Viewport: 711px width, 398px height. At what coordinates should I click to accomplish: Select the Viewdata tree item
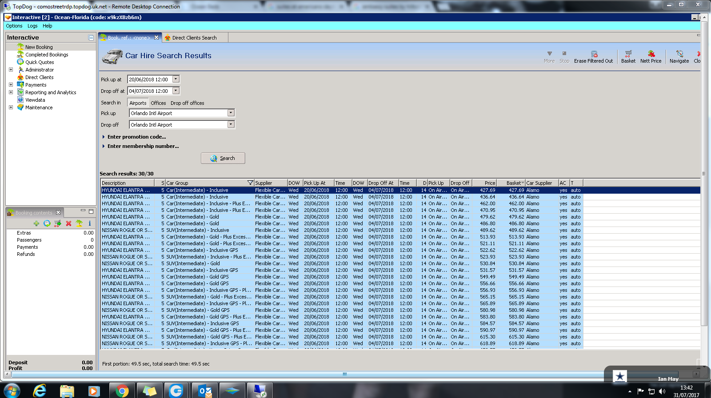(x=35, y=100)
